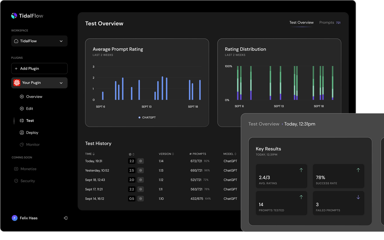Toggle the ChatGPT legend series dot
This screenshot has height=240, width=384.
140,118
